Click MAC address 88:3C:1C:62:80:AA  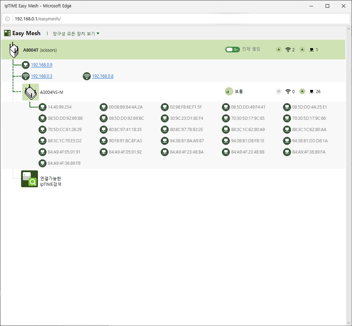309,130
